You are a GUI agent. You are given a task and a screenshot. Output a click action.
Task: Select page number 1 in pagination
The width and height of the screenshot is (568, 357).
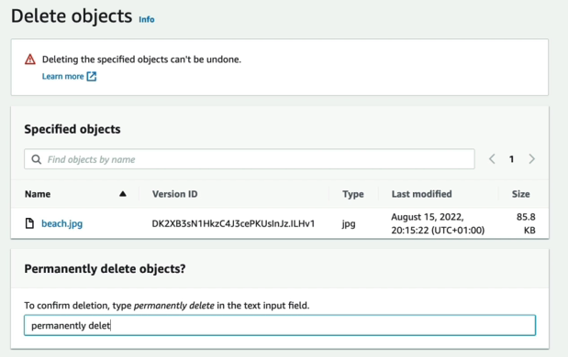pos(511,159)
